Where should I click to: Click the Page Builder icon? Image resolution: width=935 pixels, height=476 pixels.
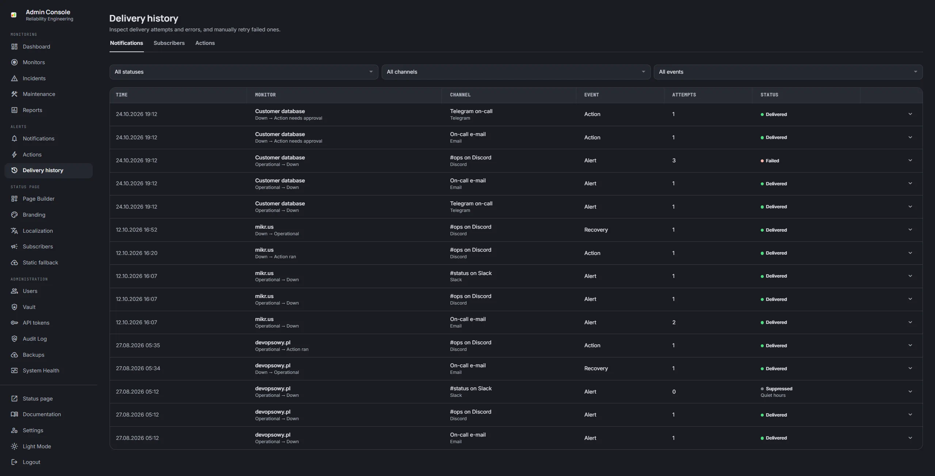pos(14,199)
